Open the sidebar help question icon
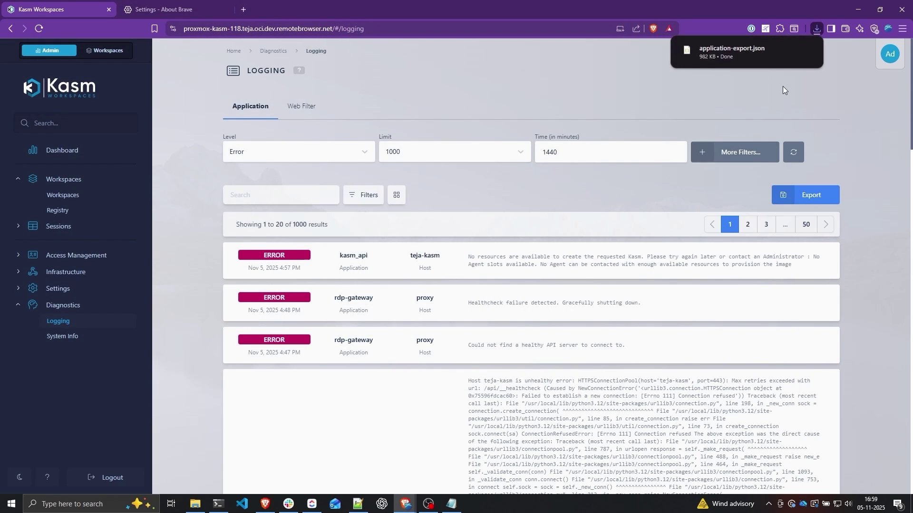 tap(47, 477)
